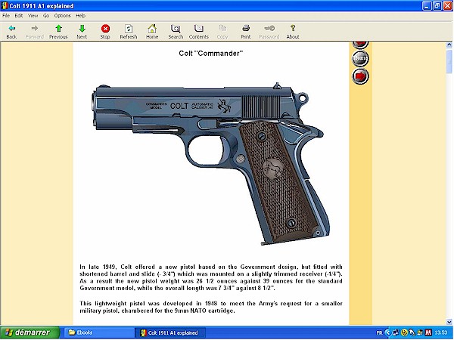Click the red arrow round navigation button
This screenshot has width=454, height=340.
click(360, 76)
